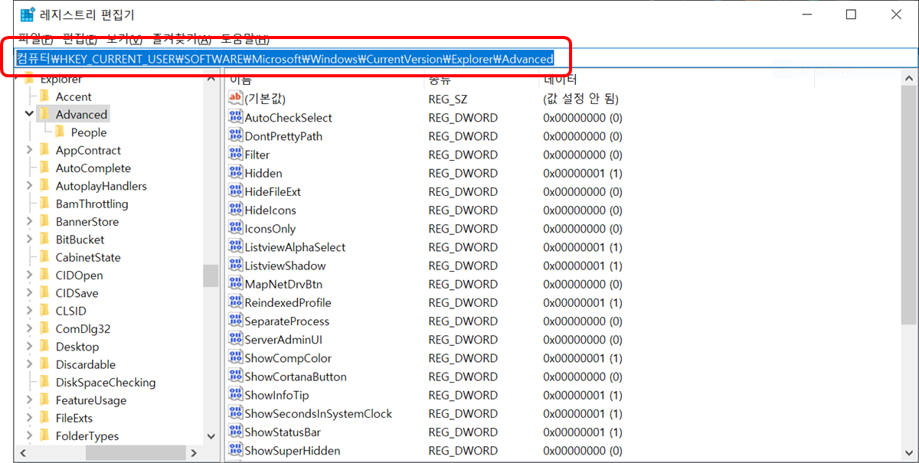Select the ShowCortanaButton value name
919x463 pixels.
point(295,377)
